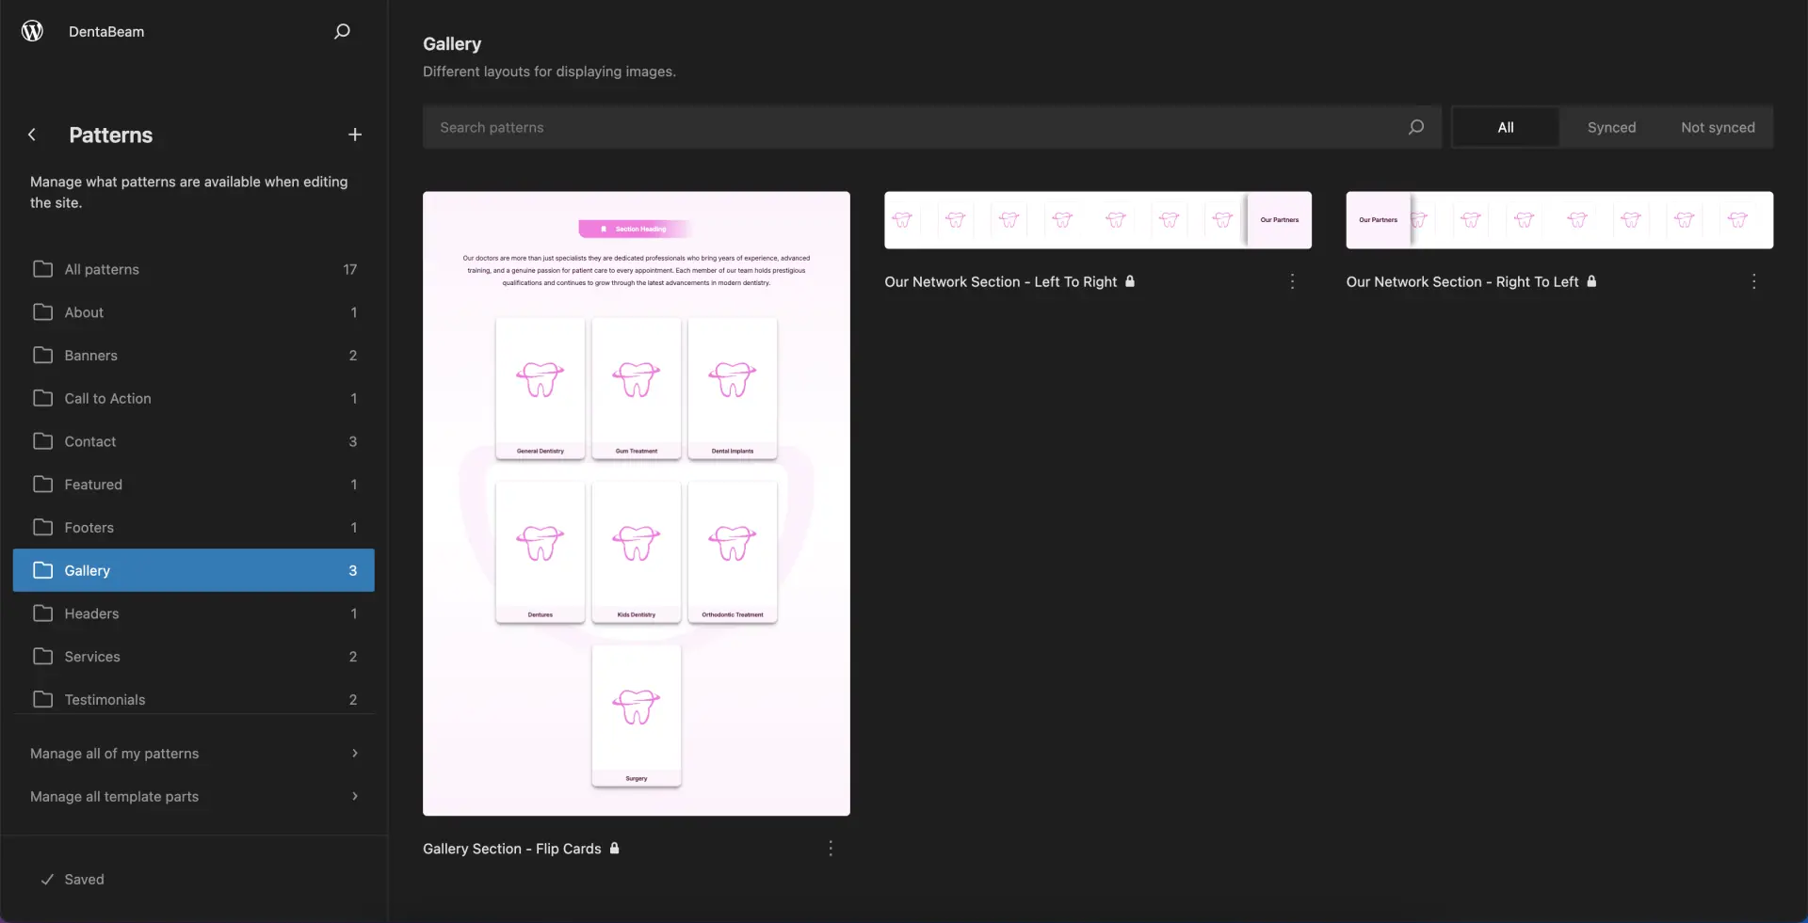This screenshot has height=923, width=1808.
Task: Open options menu for Right To Left pattern
Action: coord(1753,281)
